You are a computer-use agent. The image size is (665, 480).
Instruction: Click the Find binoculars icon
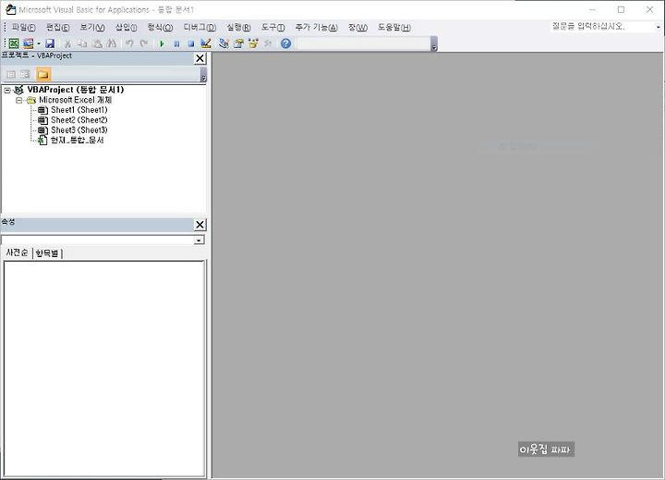(112, 43)
